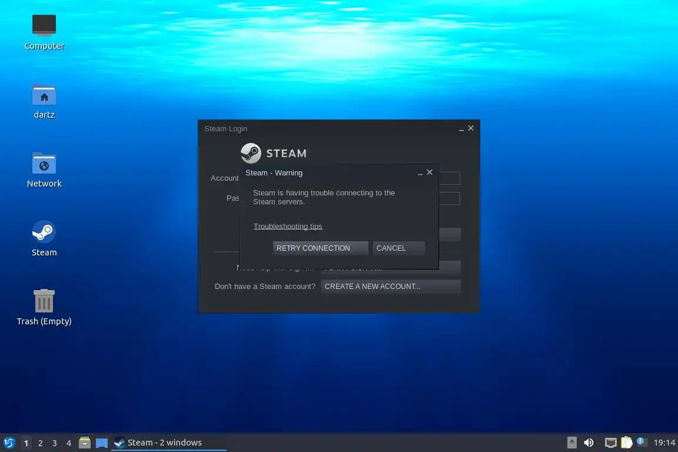Close the Steam Login window
The width and height of the screenshot is (678, 452).
pos(471,128)
